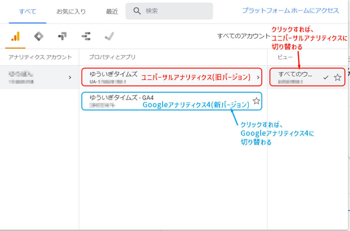Open the Tag Manager product icon
350x231 pixels.
(x=62, y=36)
